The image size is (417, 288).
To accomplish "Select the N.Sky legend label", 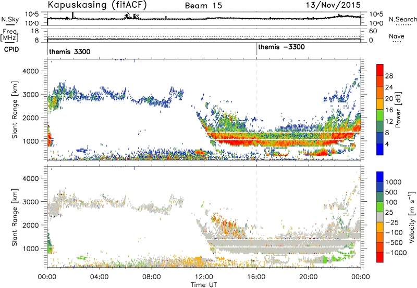I will pos(10,19).
